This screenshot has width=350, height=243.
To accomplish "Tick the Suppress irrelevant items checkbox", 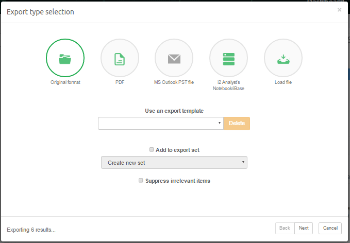I will point(141,181).
